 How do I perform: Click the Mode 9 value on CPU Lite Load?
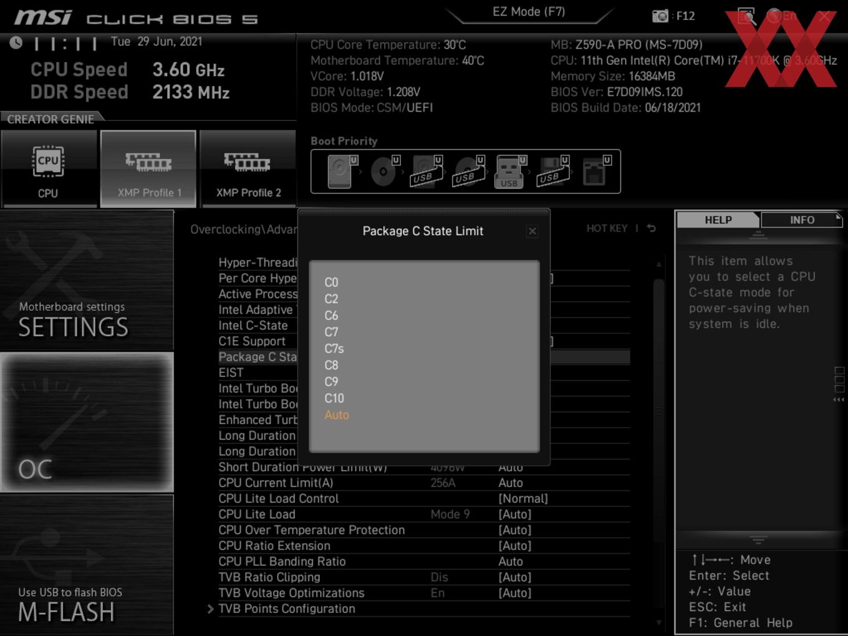(x=450, y=514)
